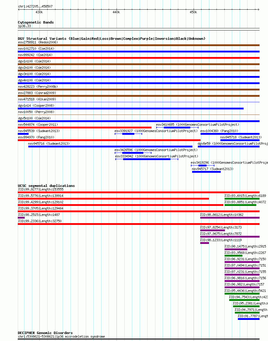Click the dgv3n100 (Coe2014) label
This screenshot has height=341, width=268.
(34, 74)
